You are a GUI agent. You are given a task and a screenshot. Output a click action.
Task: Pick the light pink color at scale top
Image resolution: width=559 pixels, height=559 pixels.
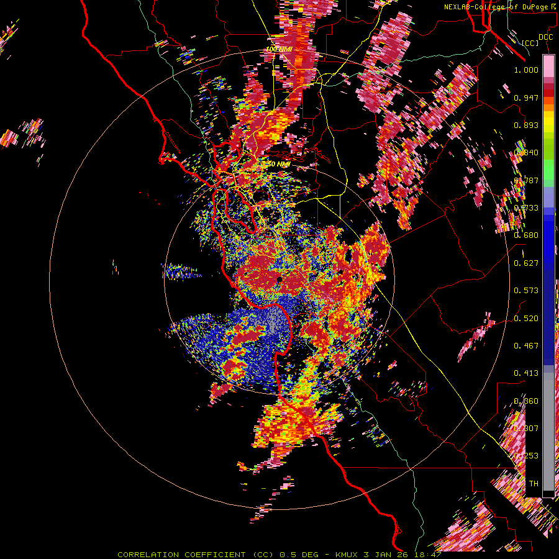click(x=548, y=66)
